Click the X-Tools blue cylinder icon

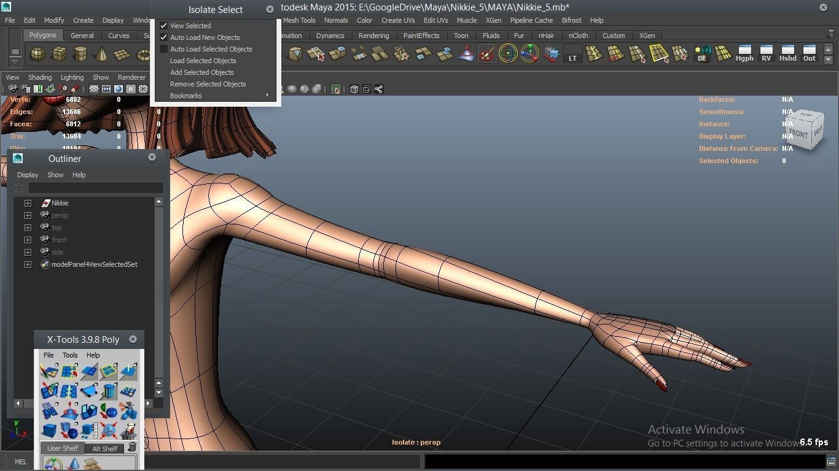(x=109, y=391)
